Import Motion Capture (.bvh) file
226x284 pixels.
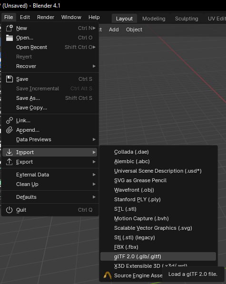pos(158,218)
